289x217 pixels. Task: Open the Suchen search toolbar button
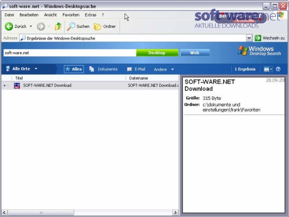coord(78,26)
